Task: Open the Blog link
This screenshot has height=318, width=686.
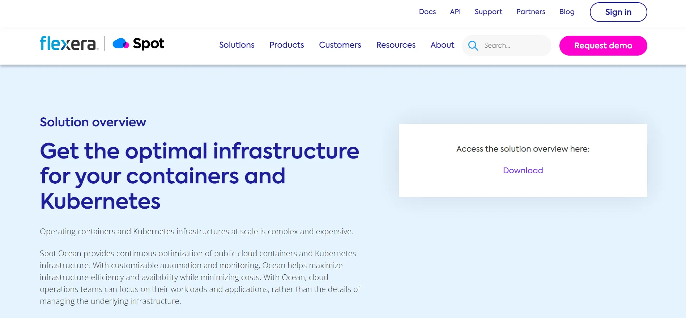Action: (x=567, y=12)
